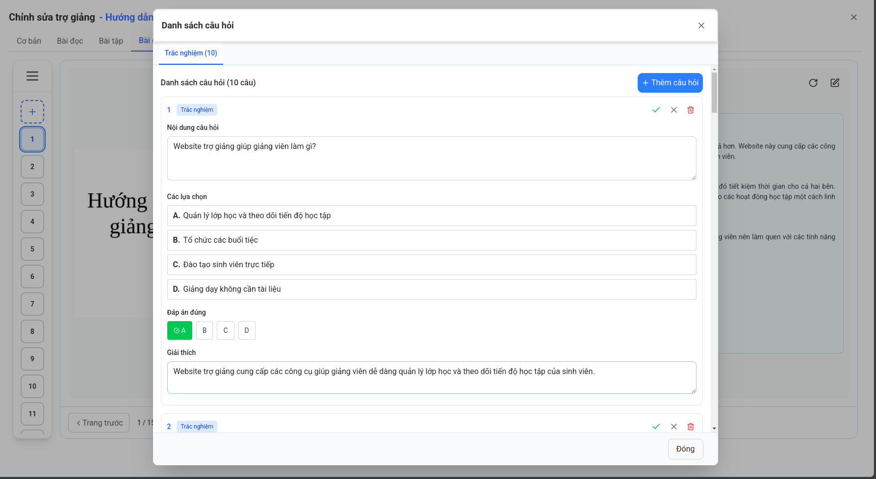The image size is (876, 479).
Task: Open the Bài đọc tab
Action: coord(70,41)
